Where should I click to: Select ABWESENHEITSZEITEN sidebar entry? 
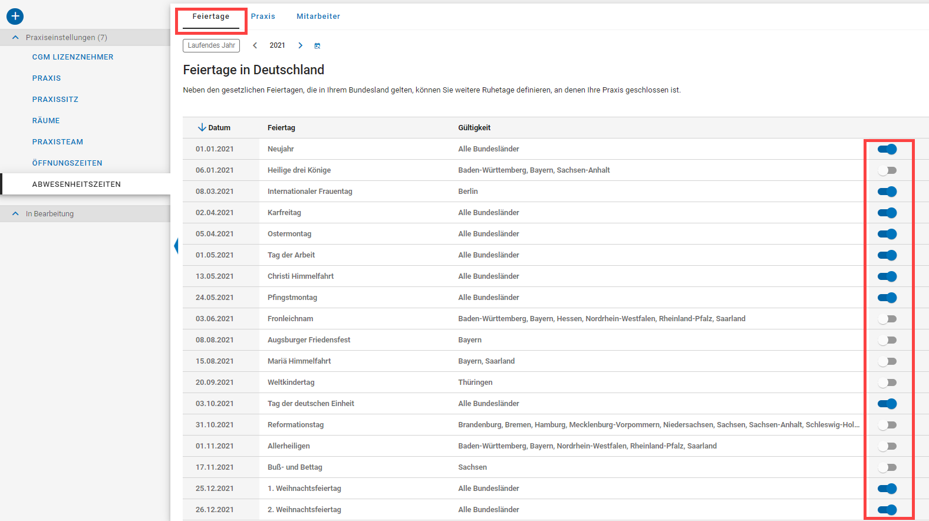click(x=77, y=184)
